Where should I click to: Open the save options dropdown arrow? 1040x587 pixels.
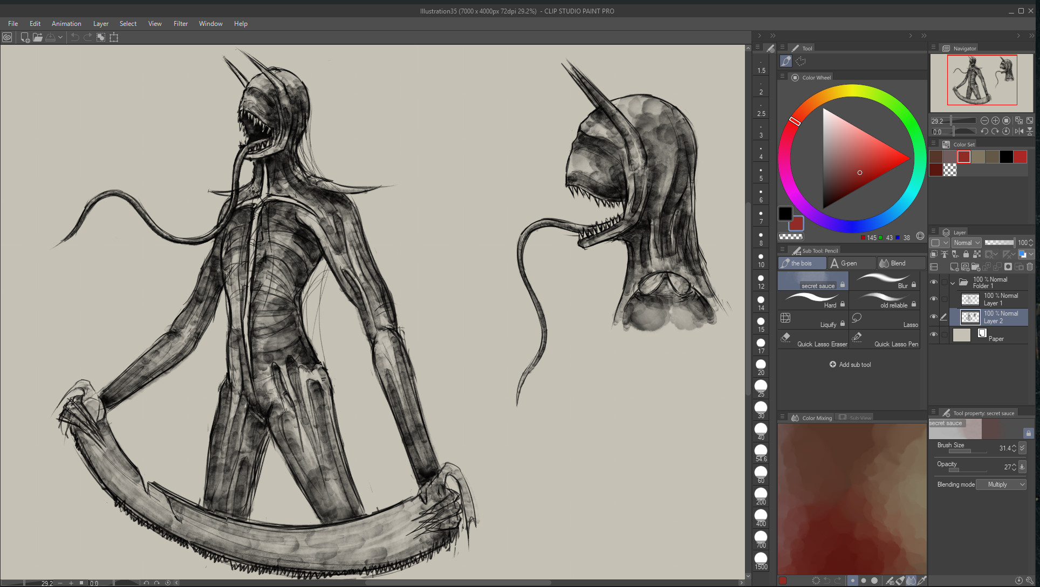click(x=60, y=37)
